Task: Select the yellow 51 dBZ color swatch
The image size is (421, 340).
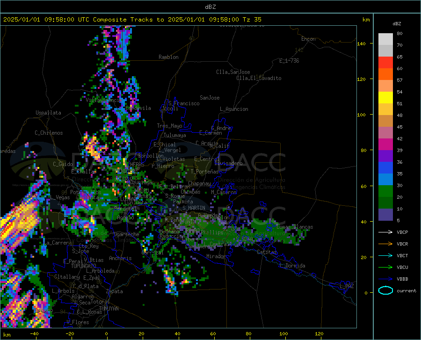Action: pyautogui.click(x=385, y=98)
